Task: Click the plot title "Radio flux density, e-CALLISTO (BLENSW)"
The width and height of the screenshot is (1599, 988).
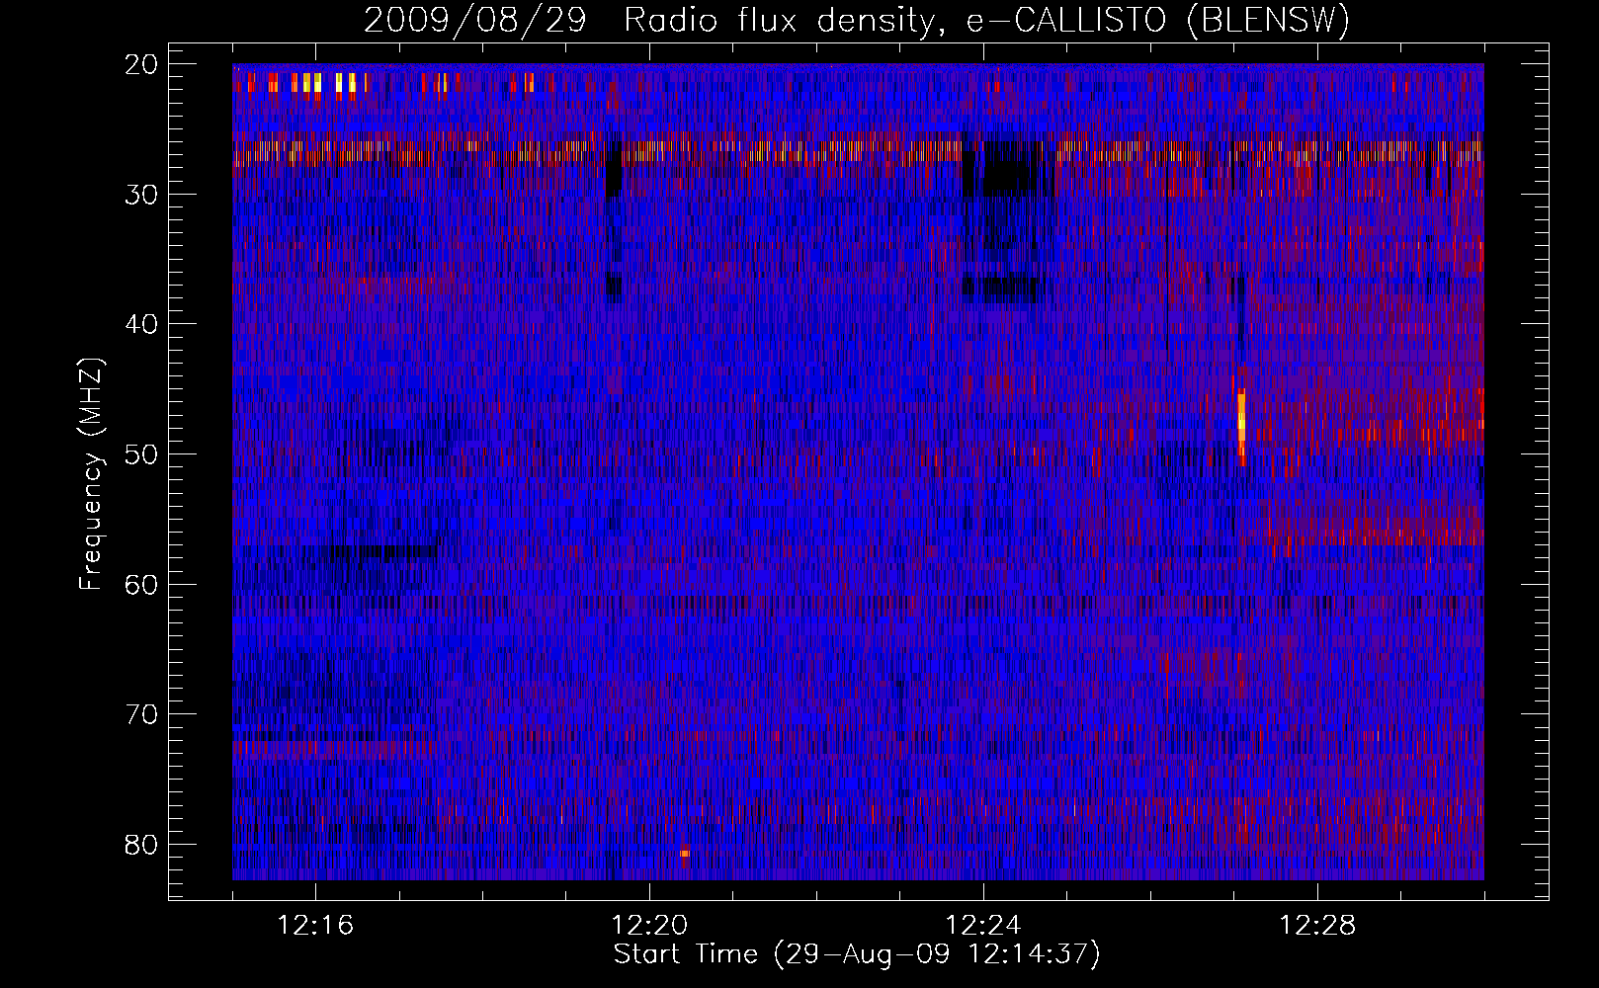Action: 986,20
